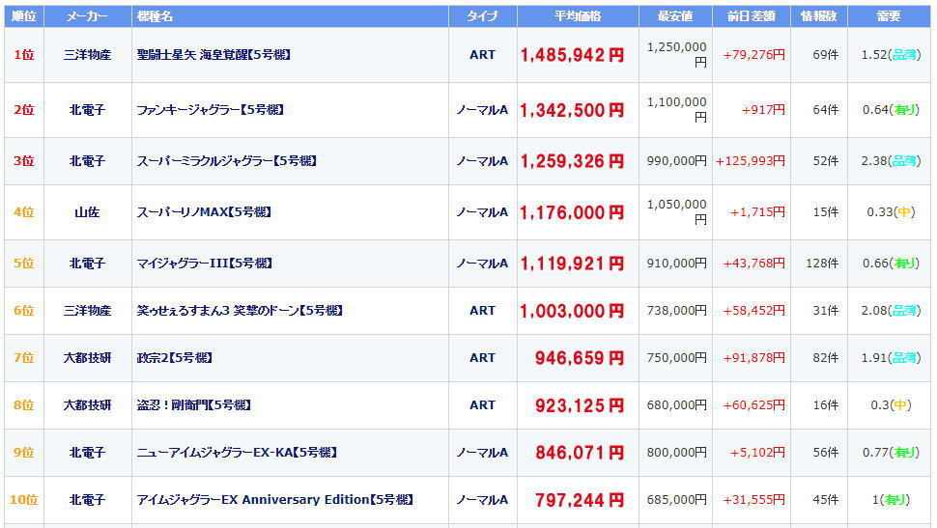Click maker 大都技研 in 政宗2 row

(x=87, y=358)
